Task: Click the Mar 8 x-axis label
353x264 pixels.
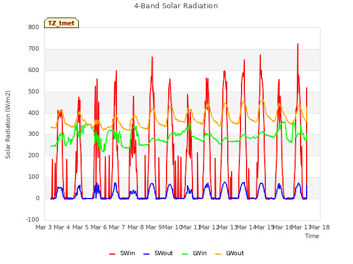Action: [x=136, y=227]
